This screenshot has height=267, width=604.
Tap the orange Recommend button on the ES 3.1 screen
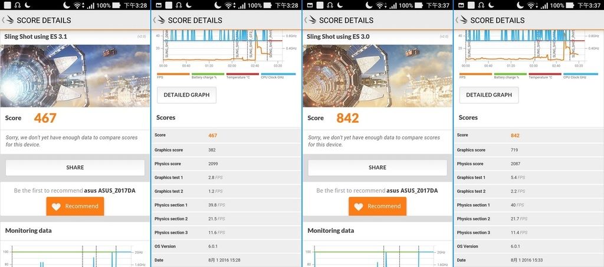(x=75, y=206)
